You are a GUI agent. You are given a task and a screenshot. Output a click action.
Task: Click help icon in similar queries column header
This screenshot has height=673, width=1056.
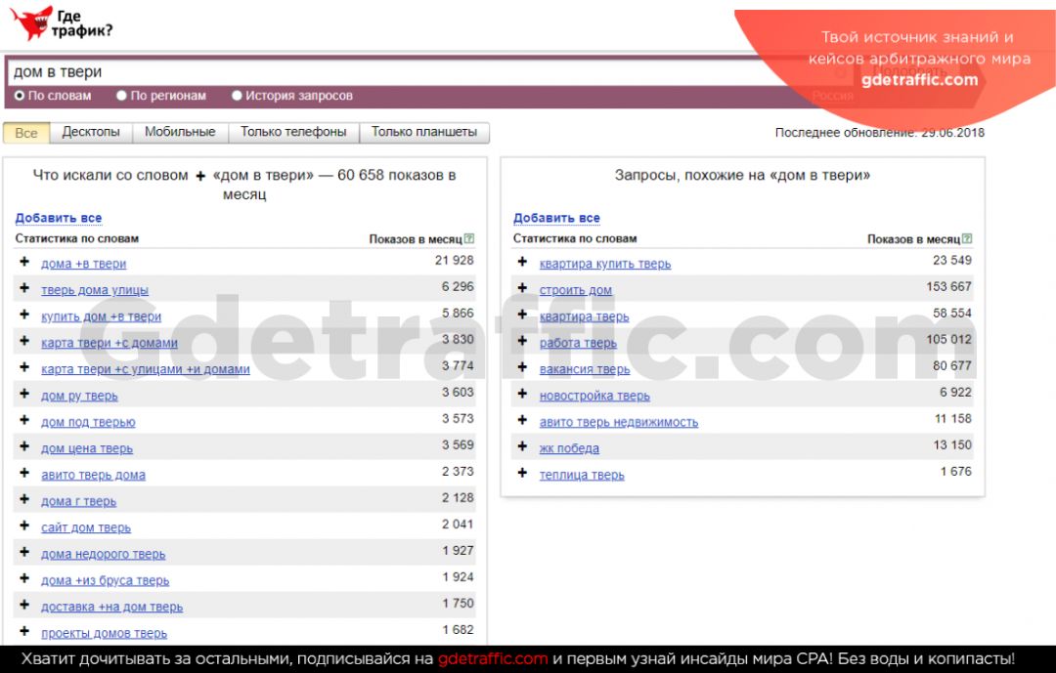coord(967,238)
